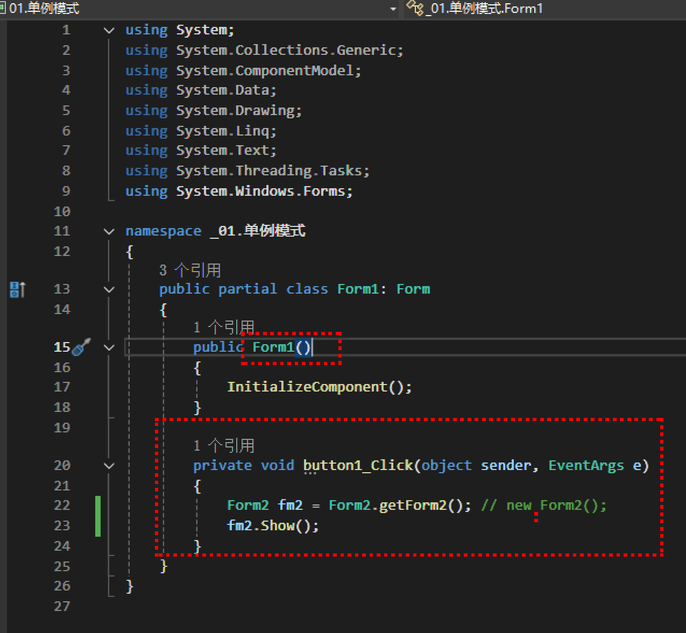Click InitializeComponent call on line 17

coord(308,387)
